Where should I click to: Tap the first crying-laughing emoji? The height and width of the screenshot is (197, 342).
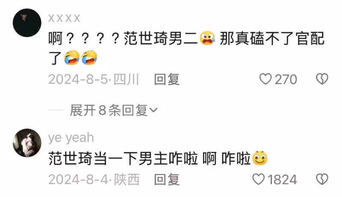(x=71, y=58)
